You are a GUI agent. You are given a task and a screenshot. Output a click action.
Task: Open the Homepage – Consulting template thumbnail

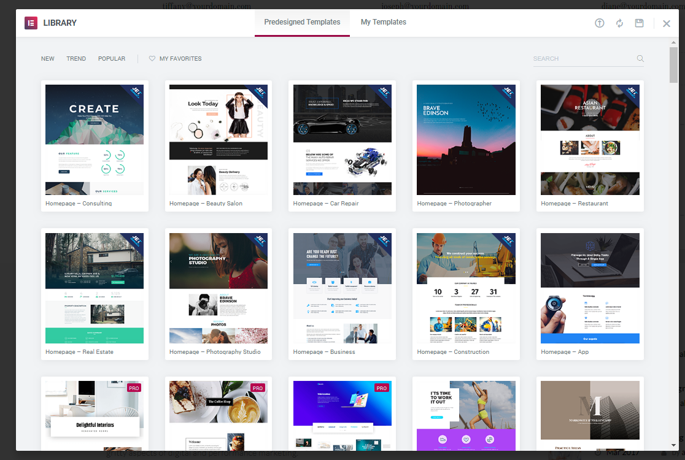95,140
